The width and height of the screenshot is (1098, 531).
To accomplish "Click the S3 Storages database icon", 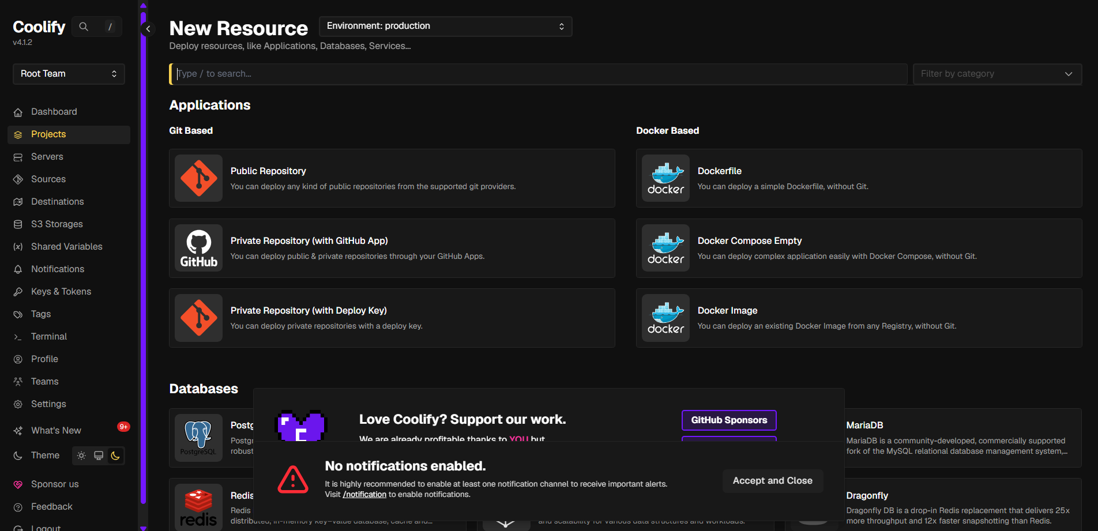I will tap(18, 224).
